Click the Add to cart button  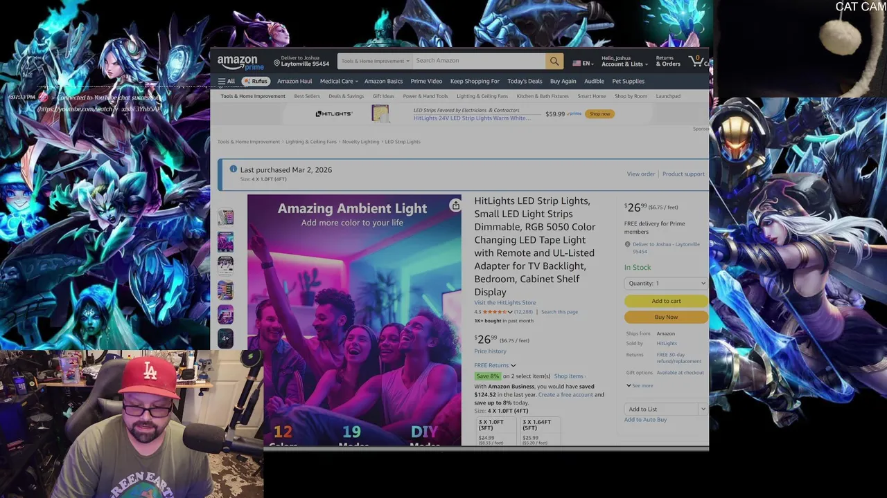(666, 301)
